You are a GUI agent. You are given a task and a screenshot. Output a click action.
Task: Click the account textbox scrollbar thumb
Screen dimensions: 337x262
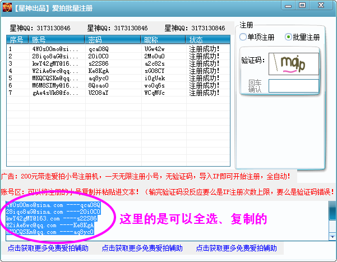[x=333, y=211]
